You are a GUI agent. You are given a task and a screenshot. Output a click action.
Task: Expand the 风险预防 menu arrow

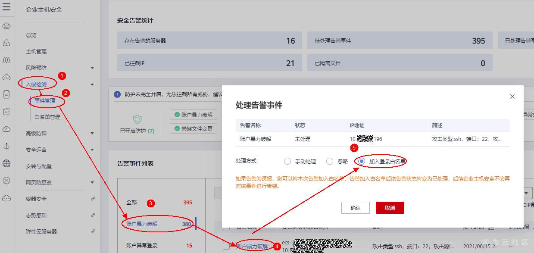click(92, 68)
